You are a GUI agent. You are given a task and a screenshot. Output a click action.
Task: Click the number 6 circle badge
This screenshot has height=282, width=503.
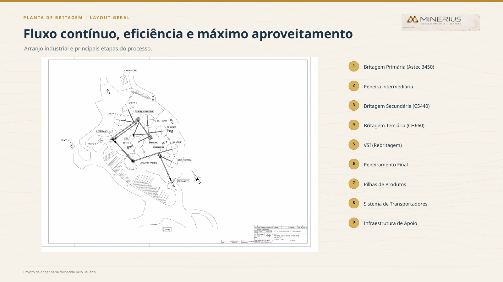point(354,164)
